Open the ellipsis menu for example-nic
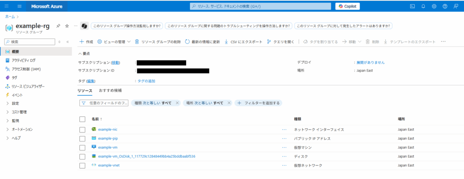This screenshot has width=464, height=179. (285, 130)
